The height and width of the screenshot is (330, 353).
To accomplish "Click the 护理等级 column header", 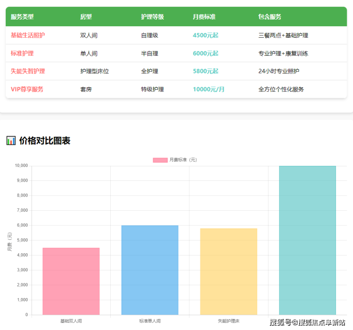I will [152, 17].
